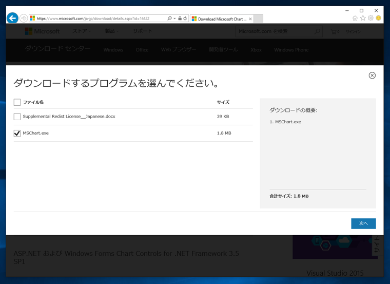This screenshot has height=284, width=390.
Task: Open the Windows Phone category
Action: tap(291, 50)
